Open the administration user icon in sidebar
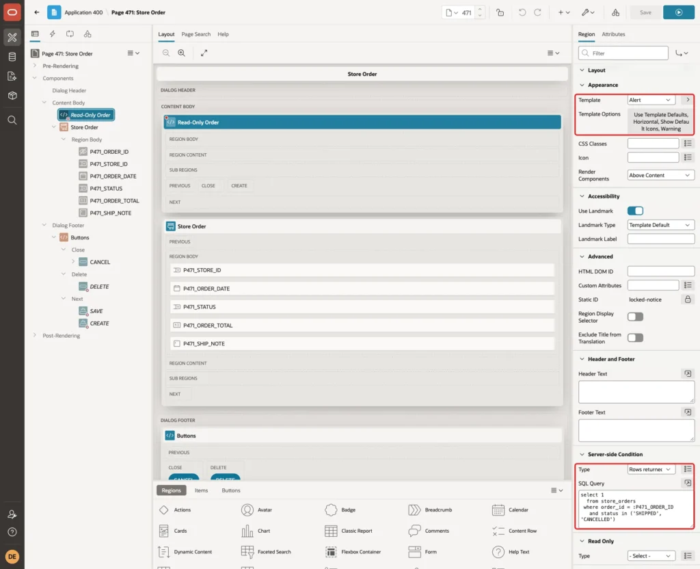Image resolution: width=700 pixels, height=569 pixels. pyautogui.click(x=12, y=514)
